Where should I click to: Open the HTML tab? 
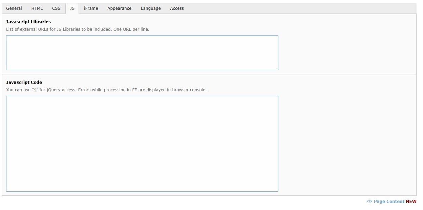37,8
